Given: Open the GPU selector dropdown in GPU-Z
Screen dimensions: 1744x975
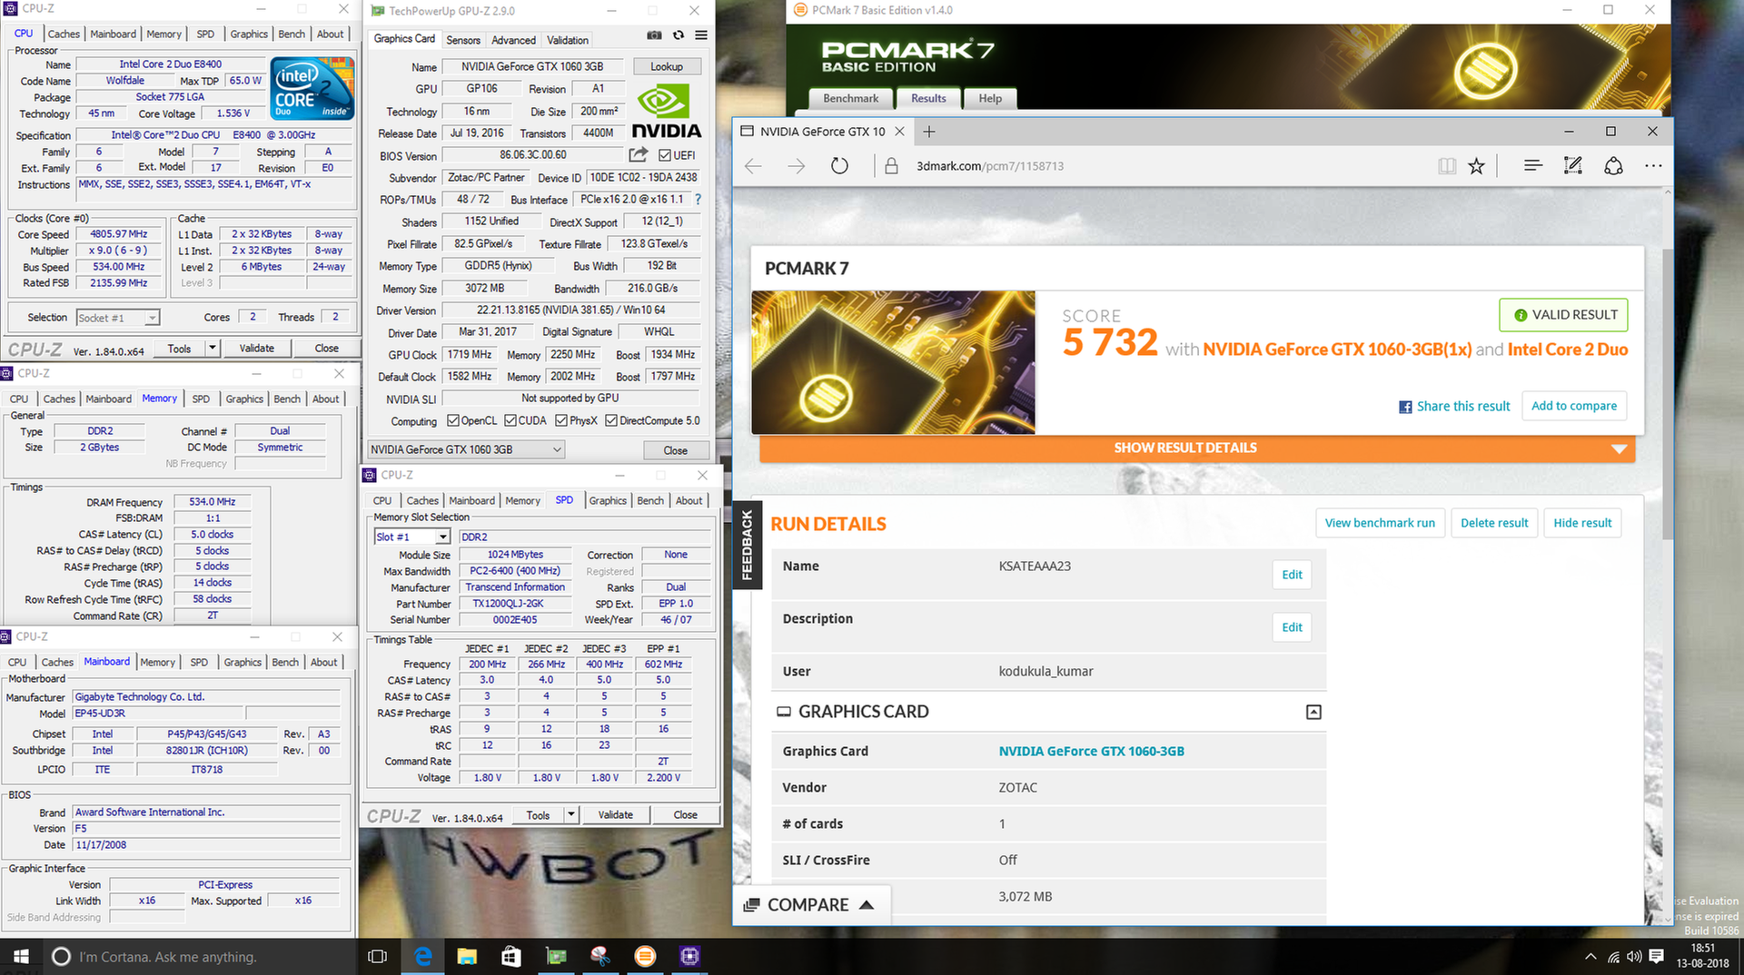Looking at the screenshot, I should [x=466, y=449].
